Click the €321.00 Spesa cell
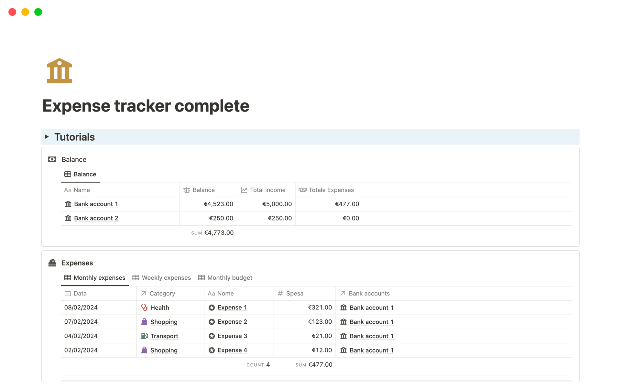The width and height of the screenshot is (621, 388). (319, 307)
